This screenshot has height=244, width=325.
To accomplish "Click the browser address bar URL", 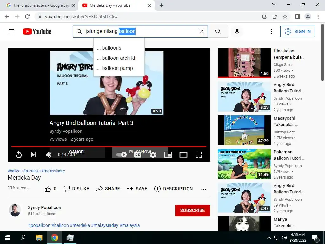I will 81,17.
